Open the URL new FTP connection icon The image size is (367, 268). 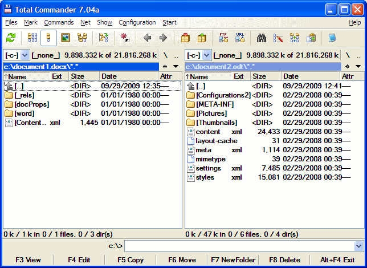pyautogui.click(x=240, y=38)
